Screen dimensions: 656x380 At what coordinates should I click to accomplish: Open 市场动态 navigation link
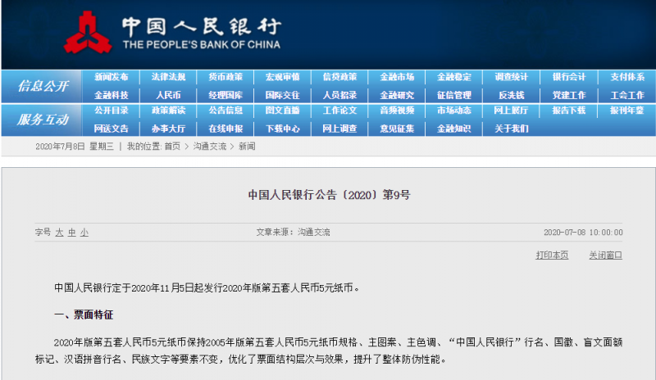coord(454,111)
